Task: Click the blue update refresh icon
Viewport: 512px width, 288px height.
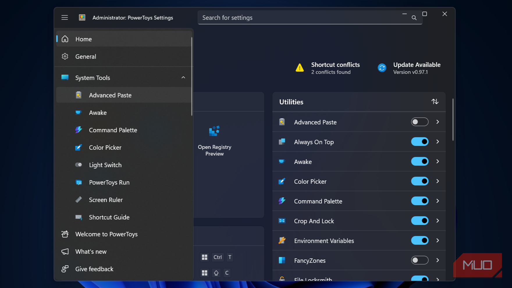Action: [382, 68]
